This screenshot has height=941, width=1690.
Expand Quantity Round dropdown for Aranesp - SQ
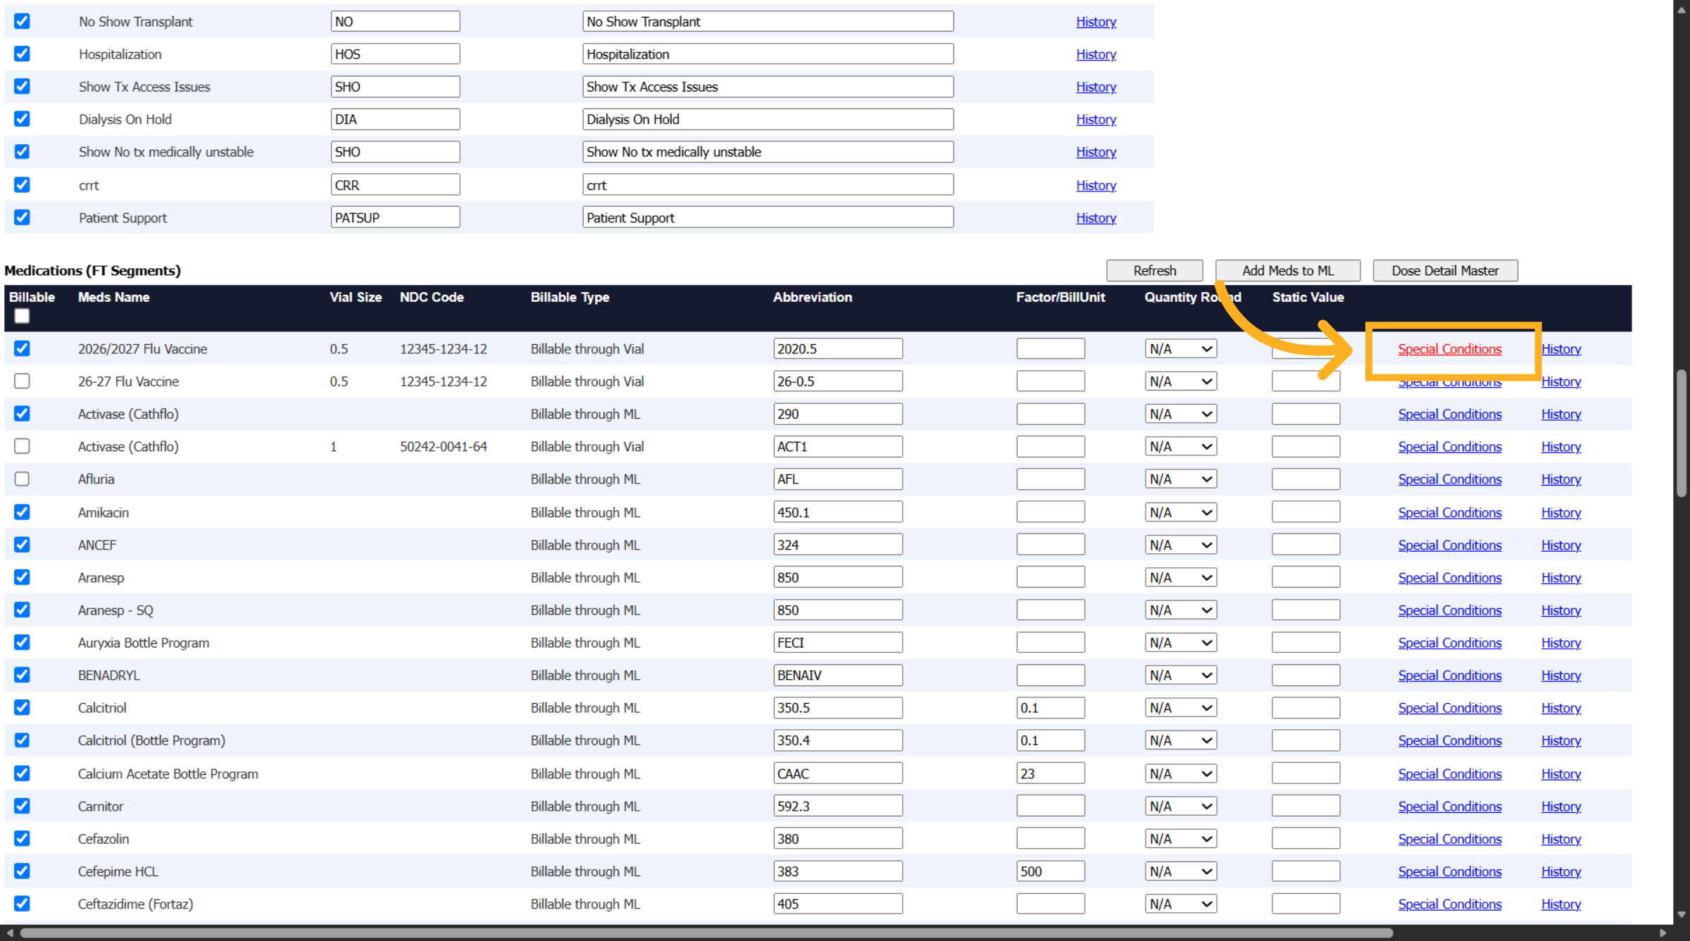[x=1181, y=610]
